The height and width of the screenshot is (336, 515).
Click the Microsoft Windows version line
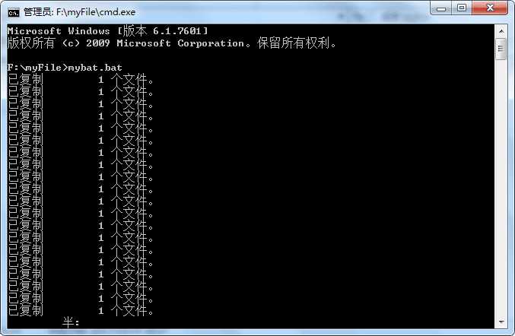(x=108, y=31)
